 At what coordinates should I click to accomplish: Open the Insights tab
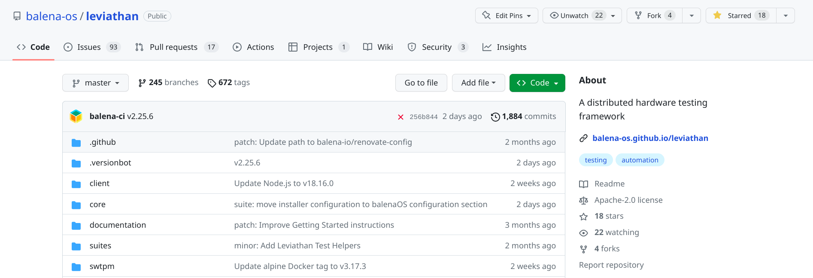pyautogui.click(x=504, y=47)
